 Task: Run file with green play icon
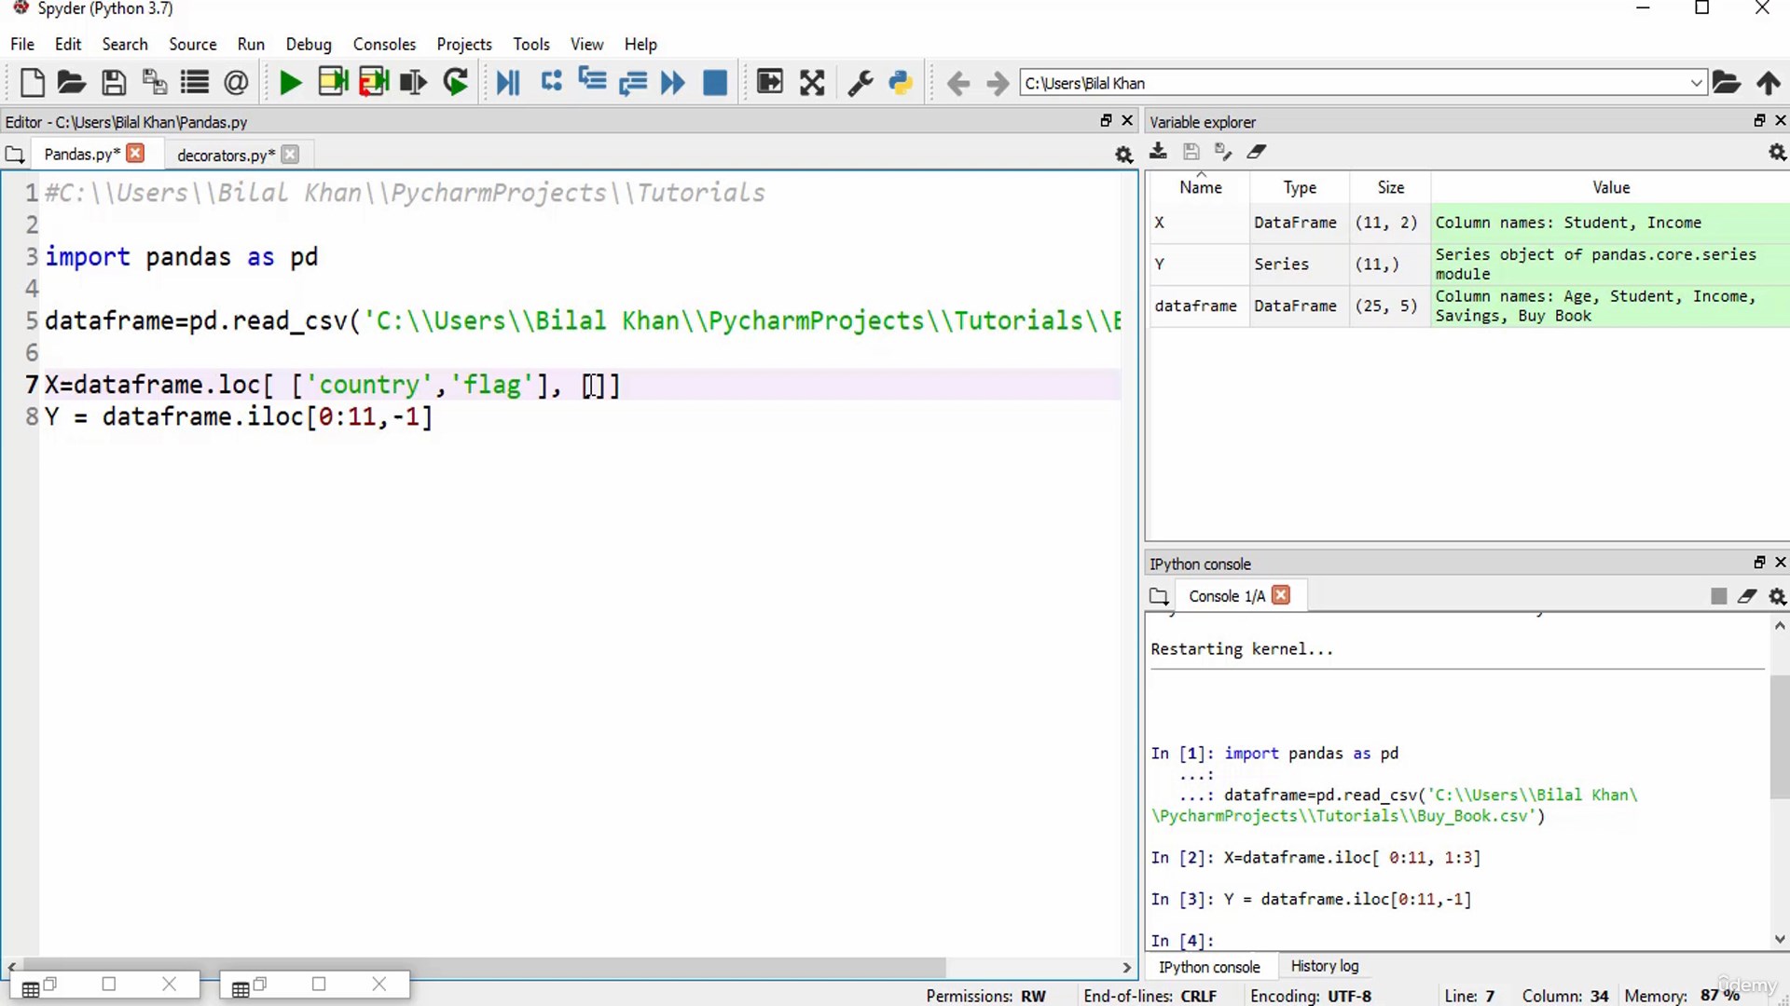[290, 83]
